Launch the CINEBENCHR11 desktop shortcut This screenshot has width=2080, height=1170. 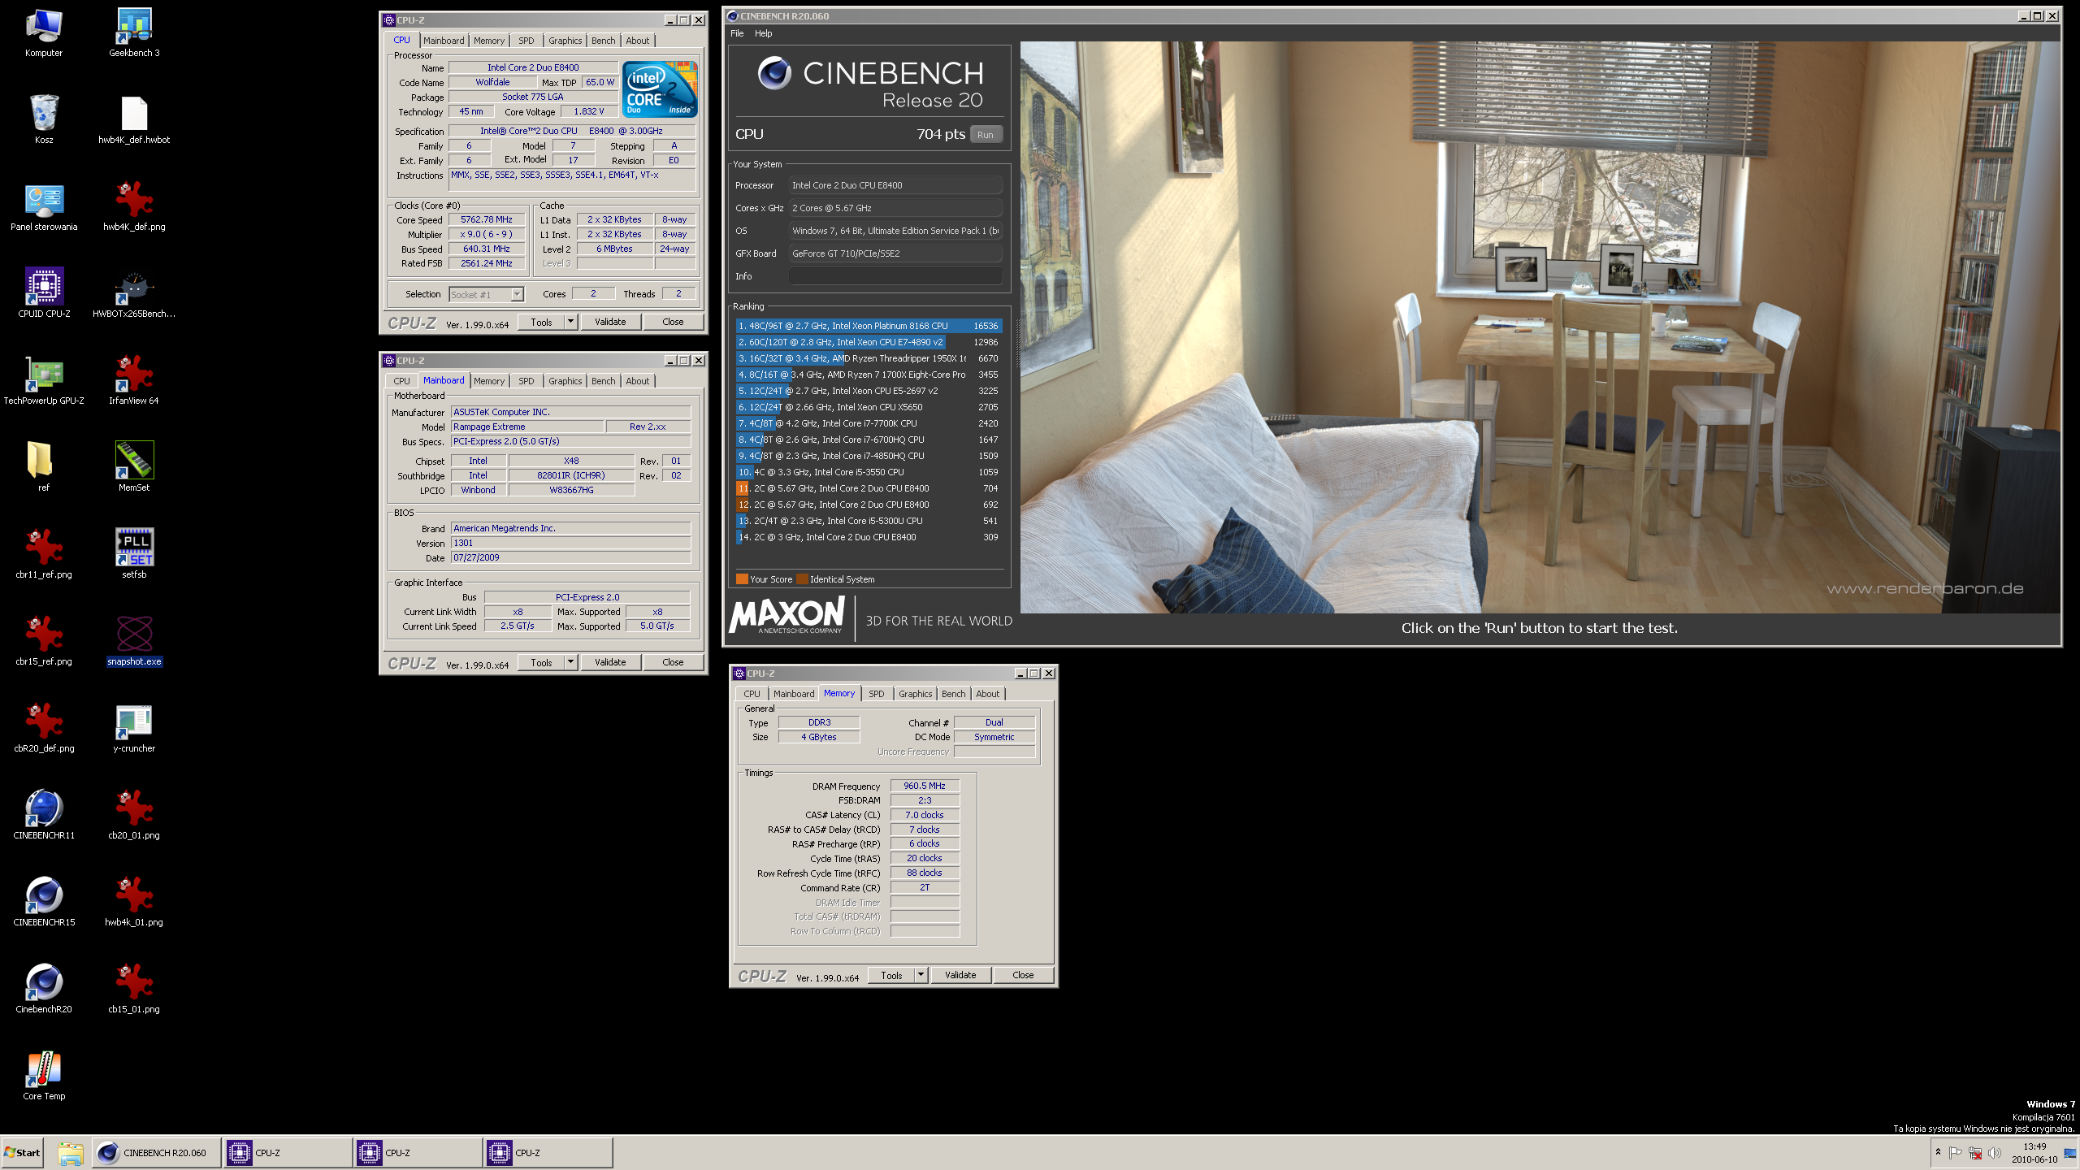pos(44,815)
